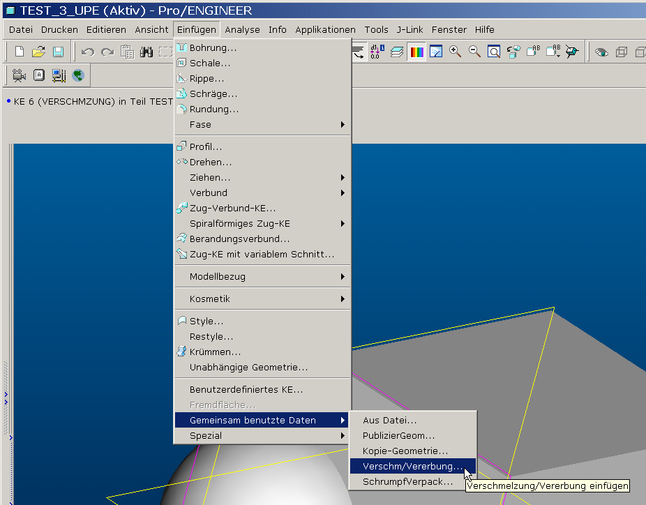Screen dimensions: 646x505
Task: Open the Tools menu
Action: pos(376,30)
